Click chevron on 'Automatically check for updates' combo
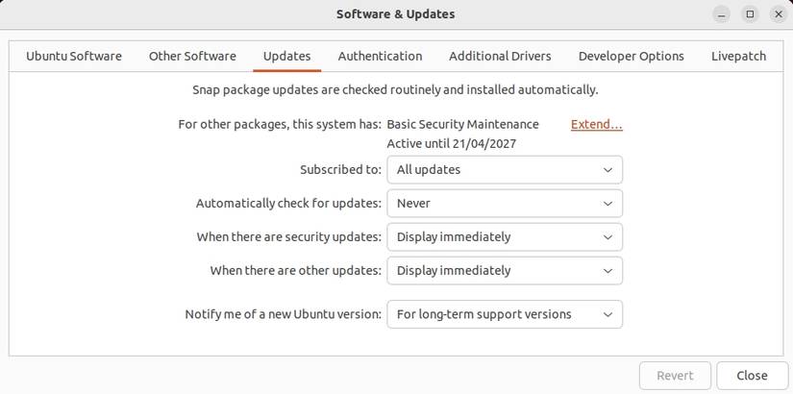The width and height of the screenshot is (793, 394). coord(607,204)
